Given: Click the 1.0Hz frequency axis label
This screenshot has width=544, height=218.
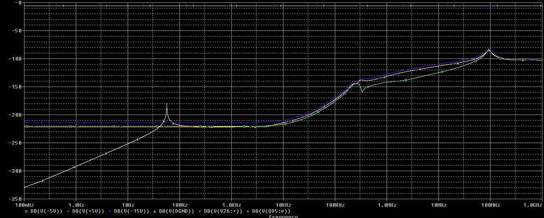Looking at the screenshot, I should [77, 205].
